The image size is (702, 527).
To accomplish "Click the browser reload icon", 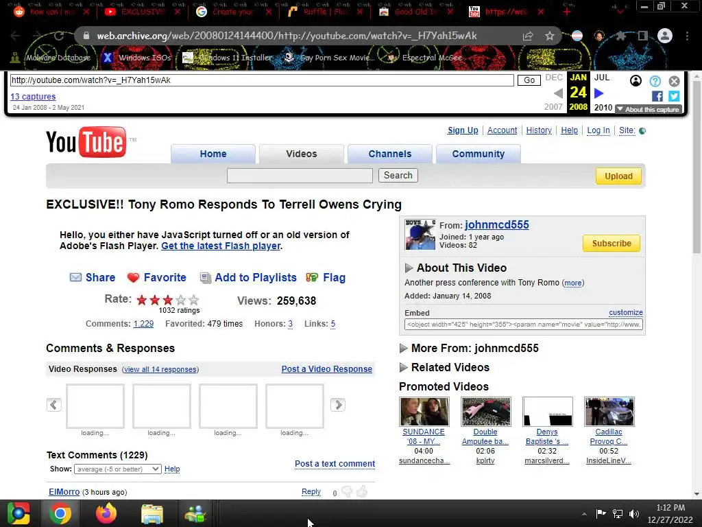I will pyautogui.click(x=59, y=36).
